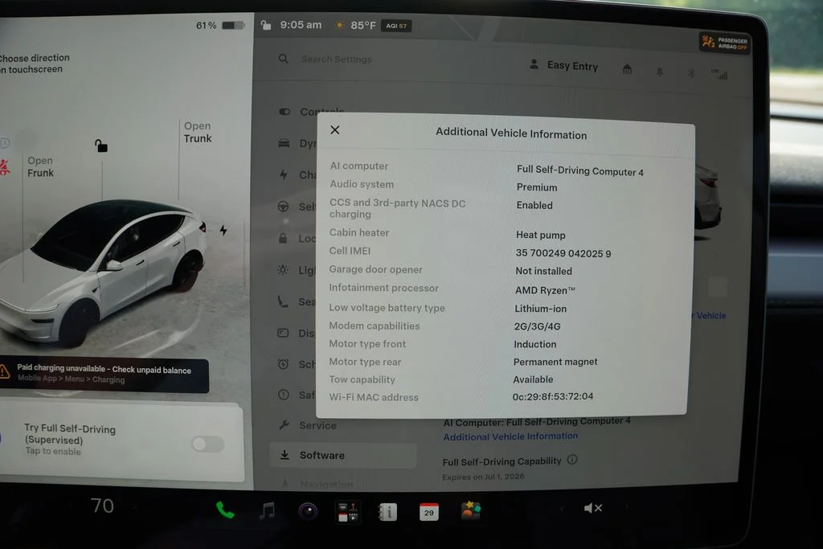Tap 'Not installed' garage door opener value
The image size is (823, 549).
[x=544, y=272]
